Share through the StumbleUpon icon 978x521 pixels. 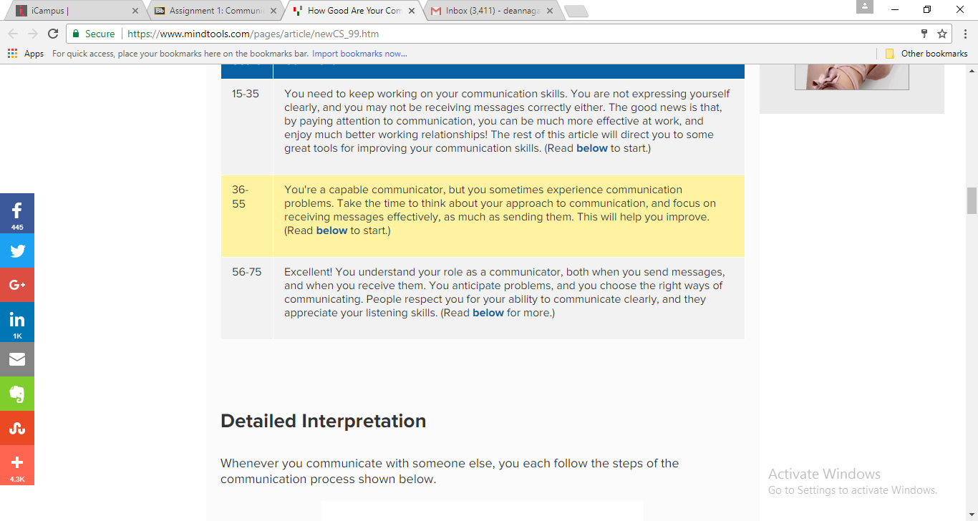[17, 428]
